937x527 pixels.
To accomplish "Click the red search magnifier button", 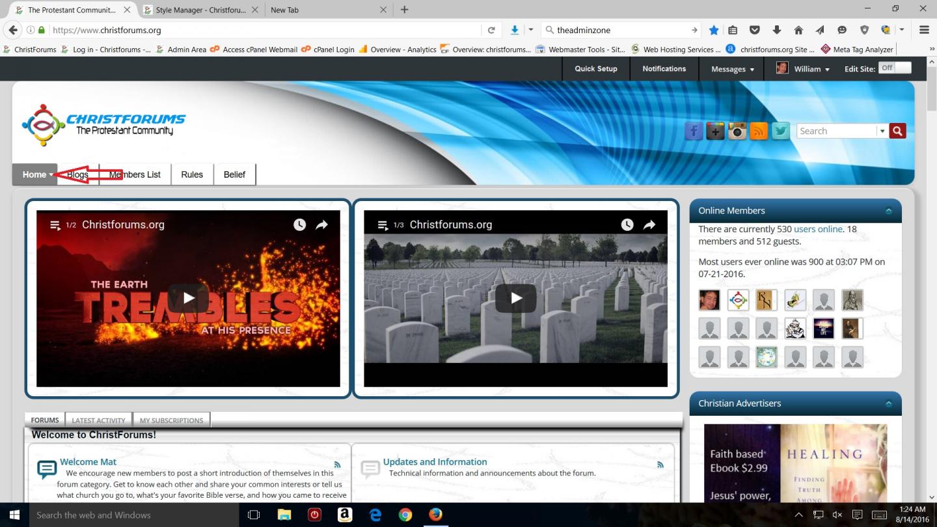I will [898, 131].
